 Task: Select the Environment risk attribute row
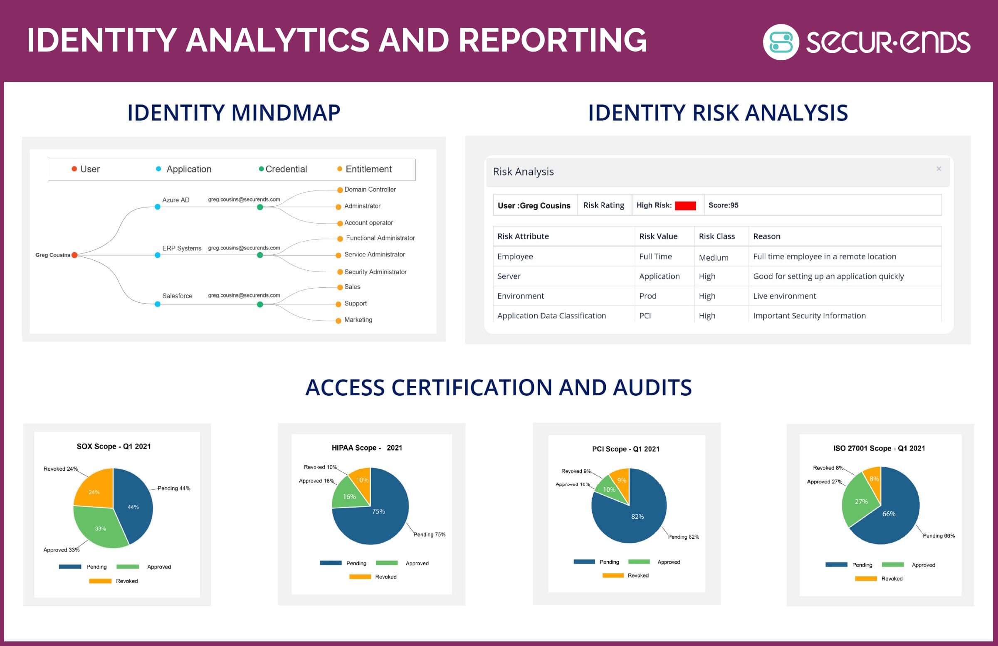point(520,296)
